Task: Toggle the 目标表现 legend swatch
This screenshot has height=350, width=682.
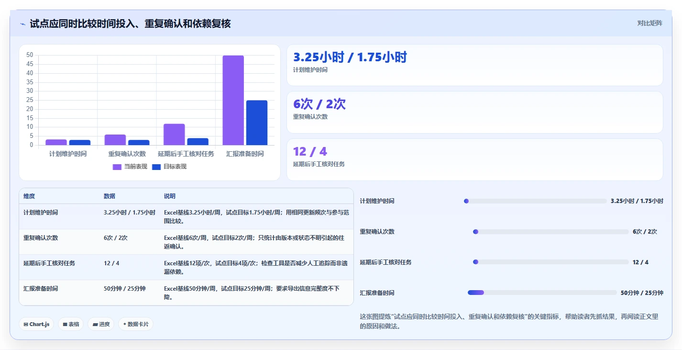Action: [x=156, y=167]
